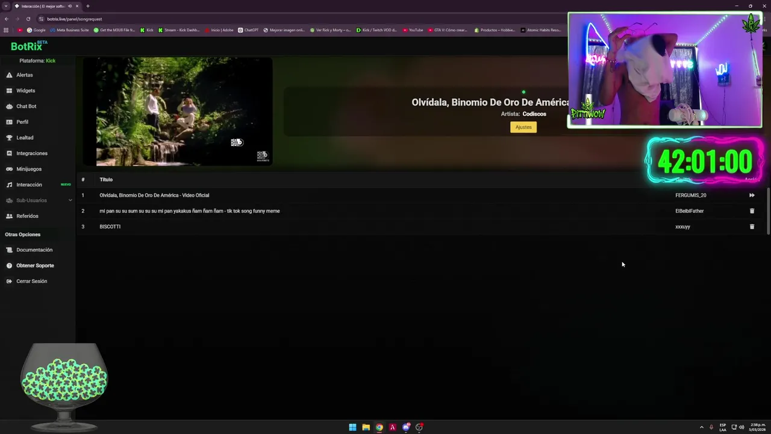The height and width of the screenshot is (434, 771).
Task: Go back in the browser
Action: 7,19
